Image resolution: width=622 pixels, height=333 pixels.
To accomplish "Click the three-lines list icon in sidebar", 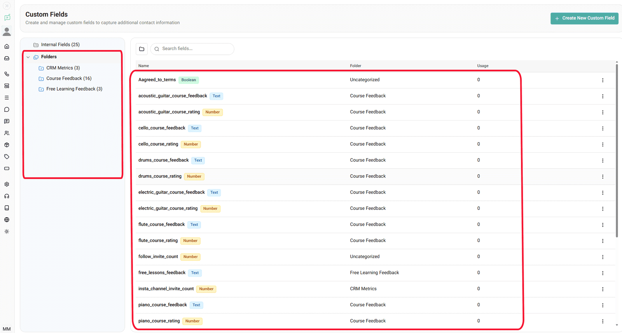I will (7, 98).
